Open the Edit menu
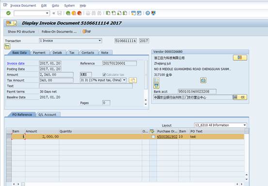268x186 pixels. [44, 5]
